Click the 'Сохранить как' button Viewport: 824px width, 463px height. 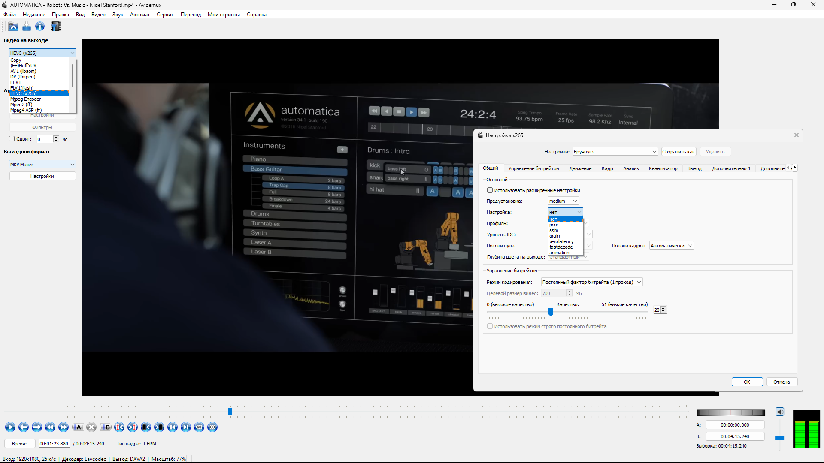tap(679, 152)
